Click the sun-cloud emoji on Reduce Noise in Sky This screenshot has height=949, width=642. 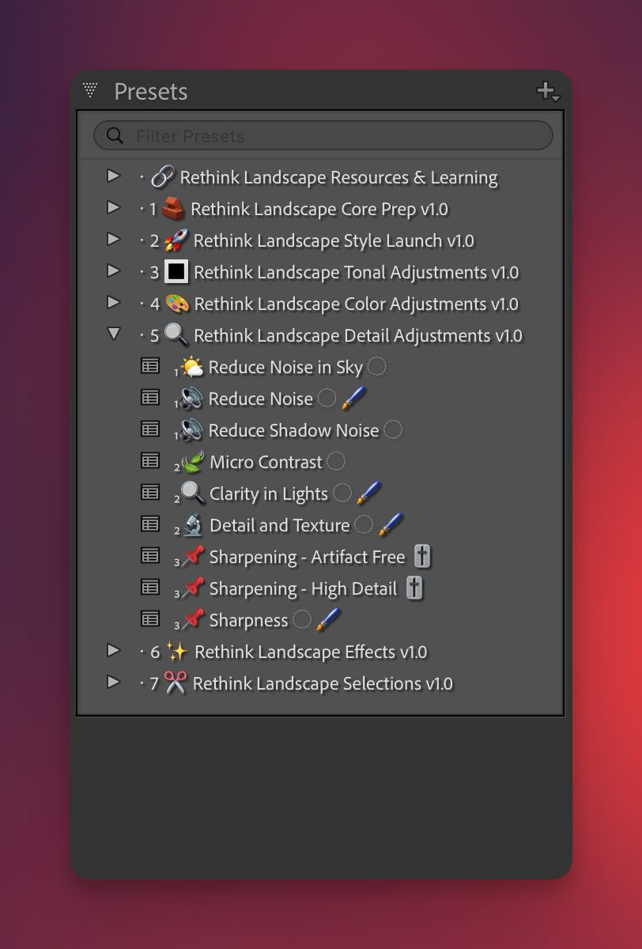pos(192,367)
